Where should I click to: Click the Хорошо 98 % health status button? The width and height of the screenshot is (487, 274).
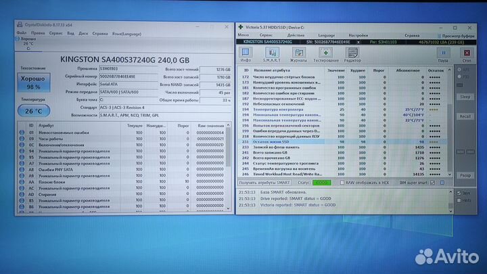click(34, 83)
